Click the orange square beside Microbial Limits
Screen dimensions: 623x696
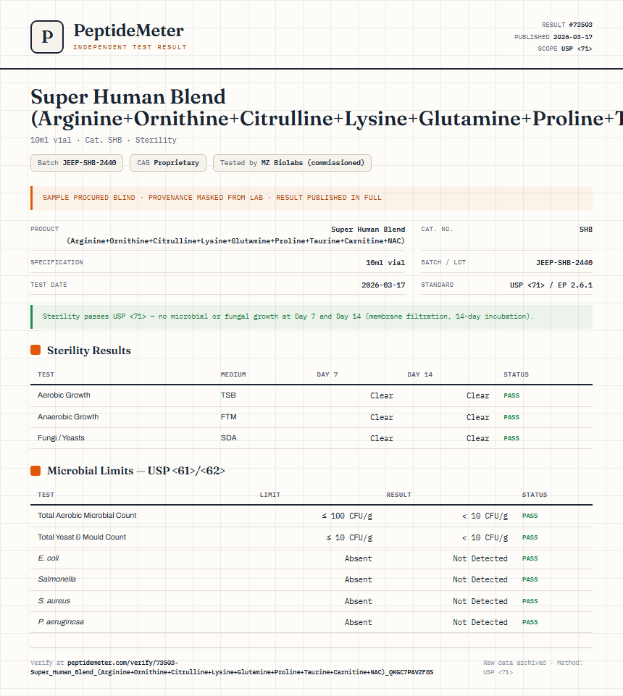click(x=35, y=471)
